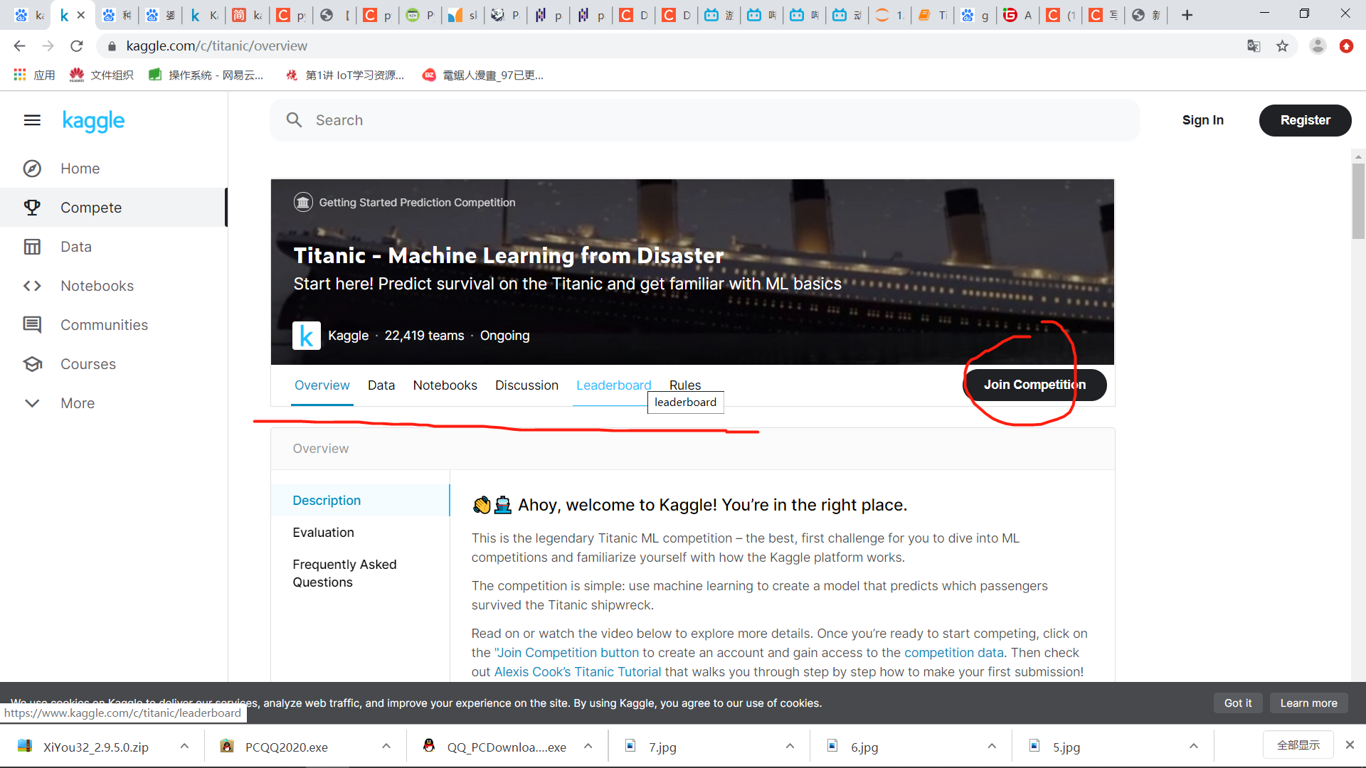Click the Notebooks code brackets icon
The width and height of the screenshot is (1366, 768).
click(32, 286)
